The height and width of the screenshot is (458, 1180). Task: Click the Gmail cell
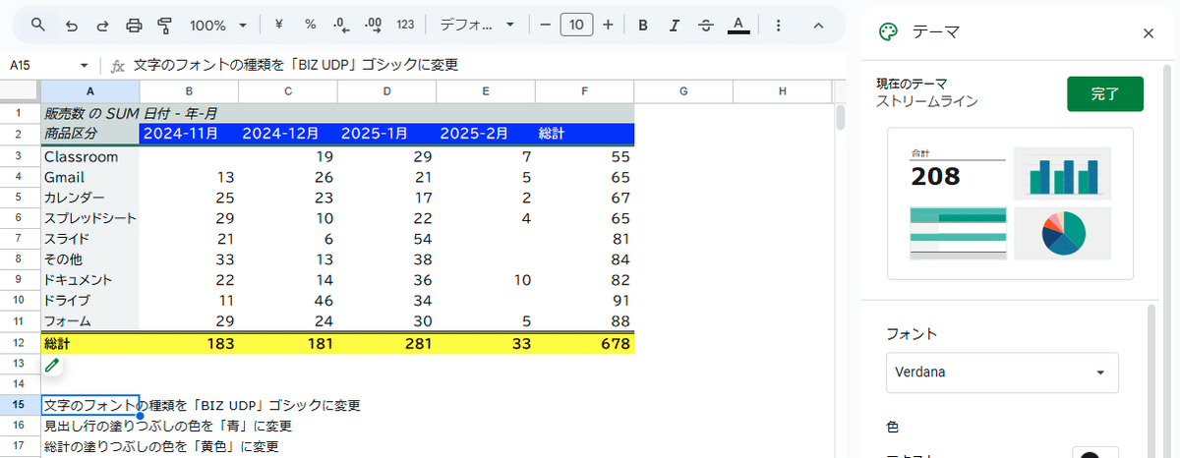pos(90,177)
